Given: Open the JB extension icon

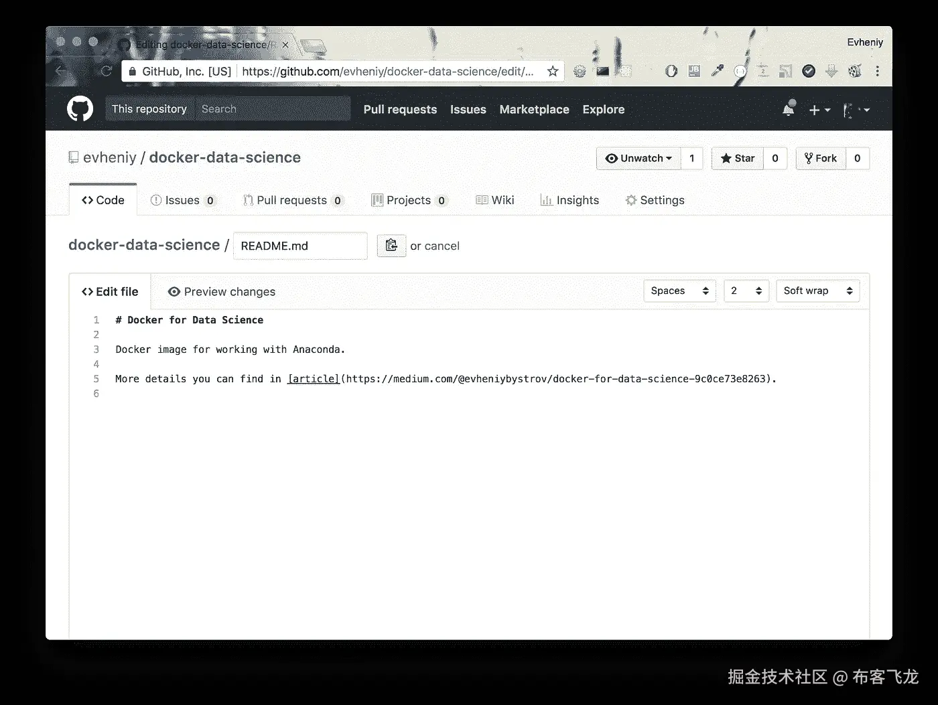Looking at the screenshot, I should click(694, 71).
